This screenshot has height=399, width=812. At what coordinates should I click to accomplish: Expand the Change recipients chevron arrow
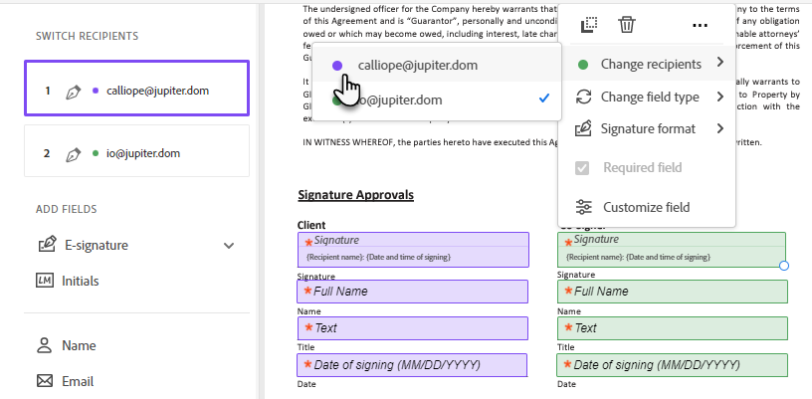pos(719,63)
